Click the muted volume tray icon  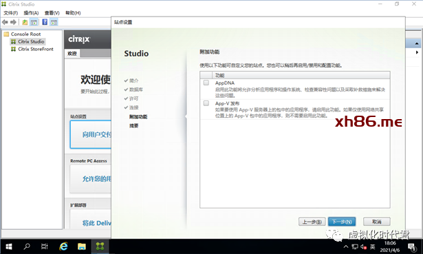[364, 246]
